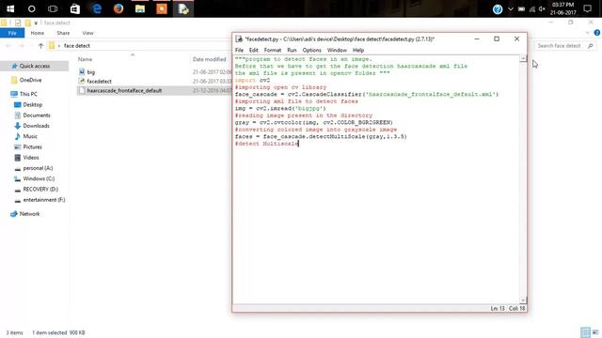This screenshot has height=338, width=602.
Task: Expand the Explorer ribbon chevron
Action: point(587,33)
